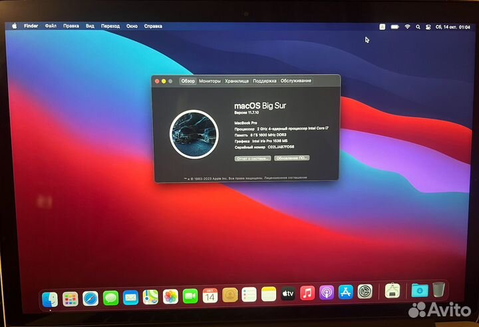Open the Trash in the Dock

click(438, 289)
